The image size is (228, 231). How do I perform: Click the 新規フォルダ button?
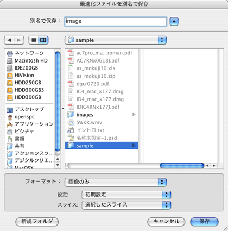coord(37,221)
